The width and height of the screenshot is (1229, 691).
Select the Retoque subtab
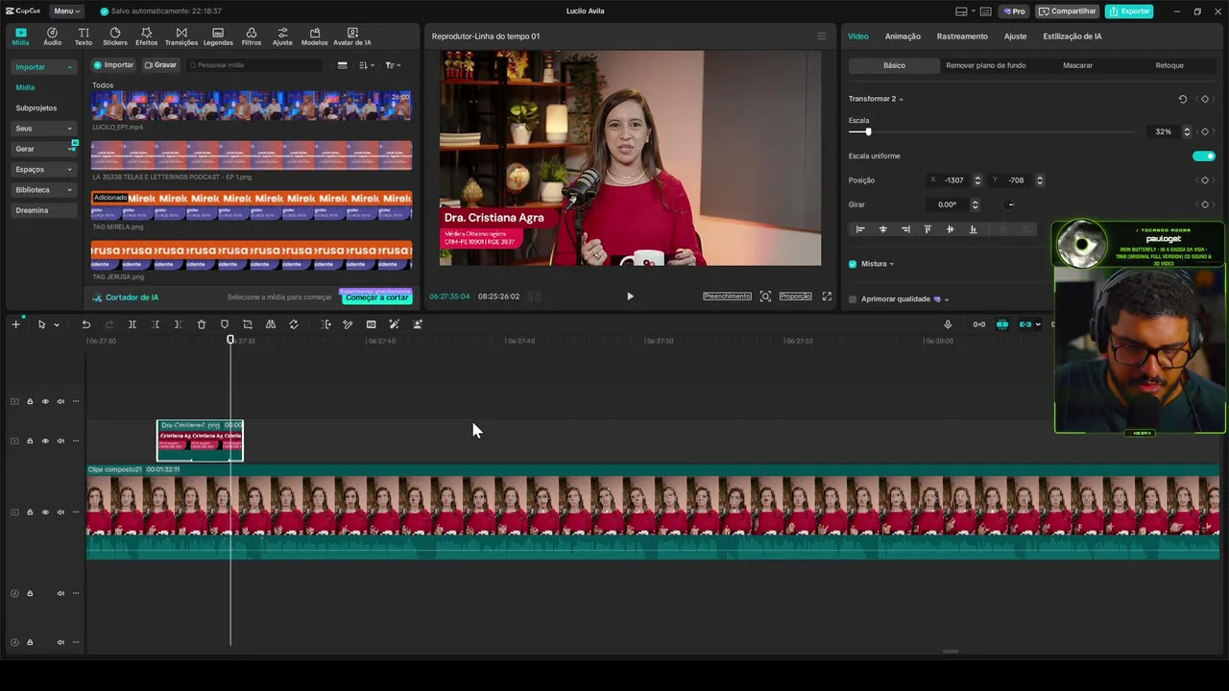point(1169,65)
